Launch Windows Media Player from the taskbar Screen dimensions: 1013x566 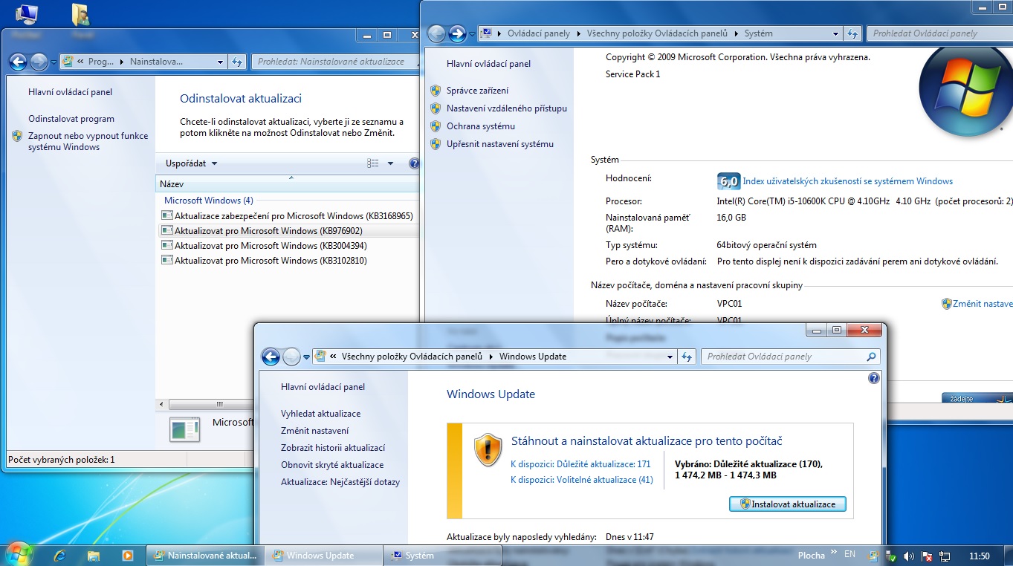127,555
